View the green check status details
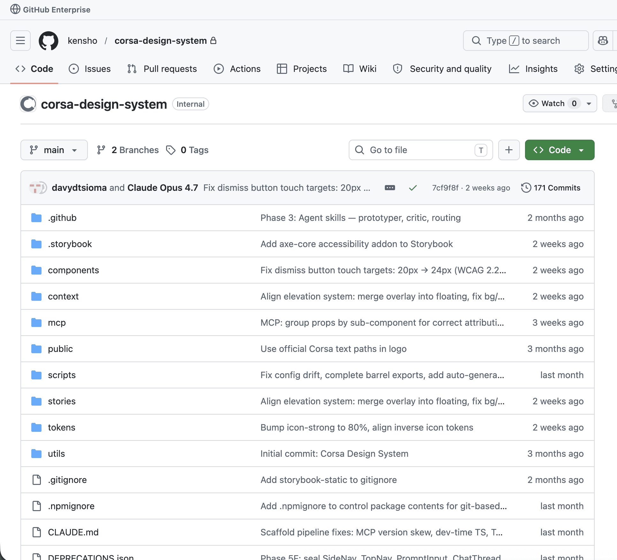The height and width of the screenshot is (560, 617). click(x=413, y=188)
